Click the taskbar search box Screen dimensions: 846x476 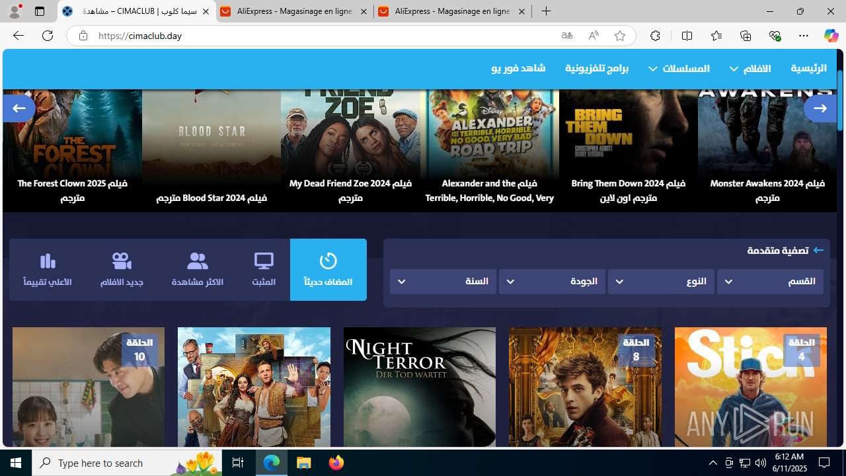pos(127,463)
